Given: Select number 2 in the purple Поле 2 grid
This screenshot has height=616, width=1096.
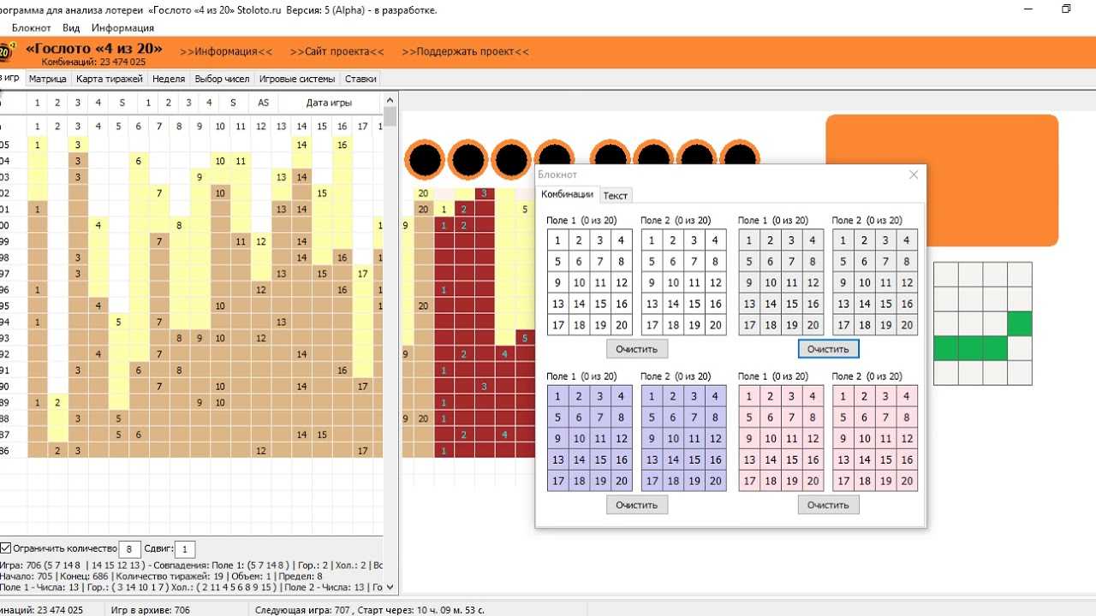Looking at the screenshot, I should (x=673, y=397).
